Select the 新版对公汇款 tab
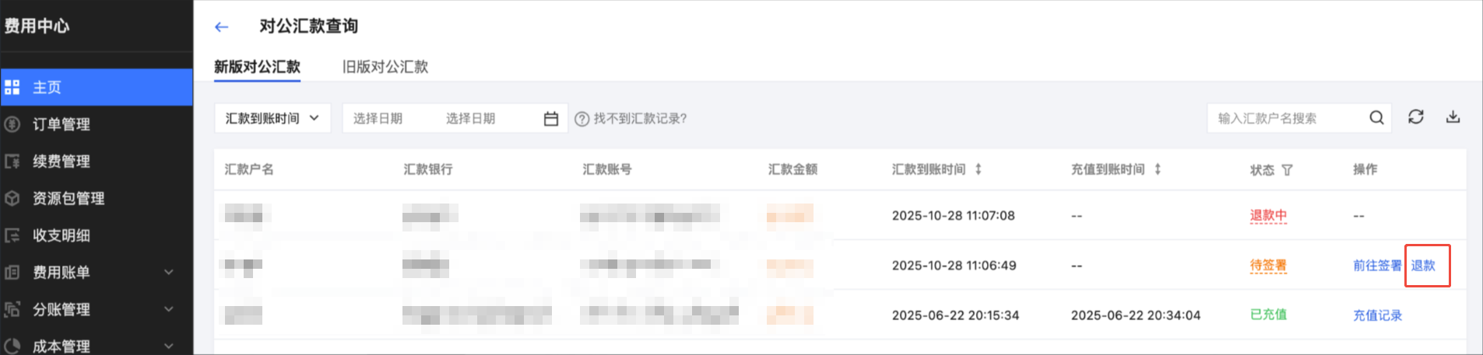 click(x=257, y=67)
